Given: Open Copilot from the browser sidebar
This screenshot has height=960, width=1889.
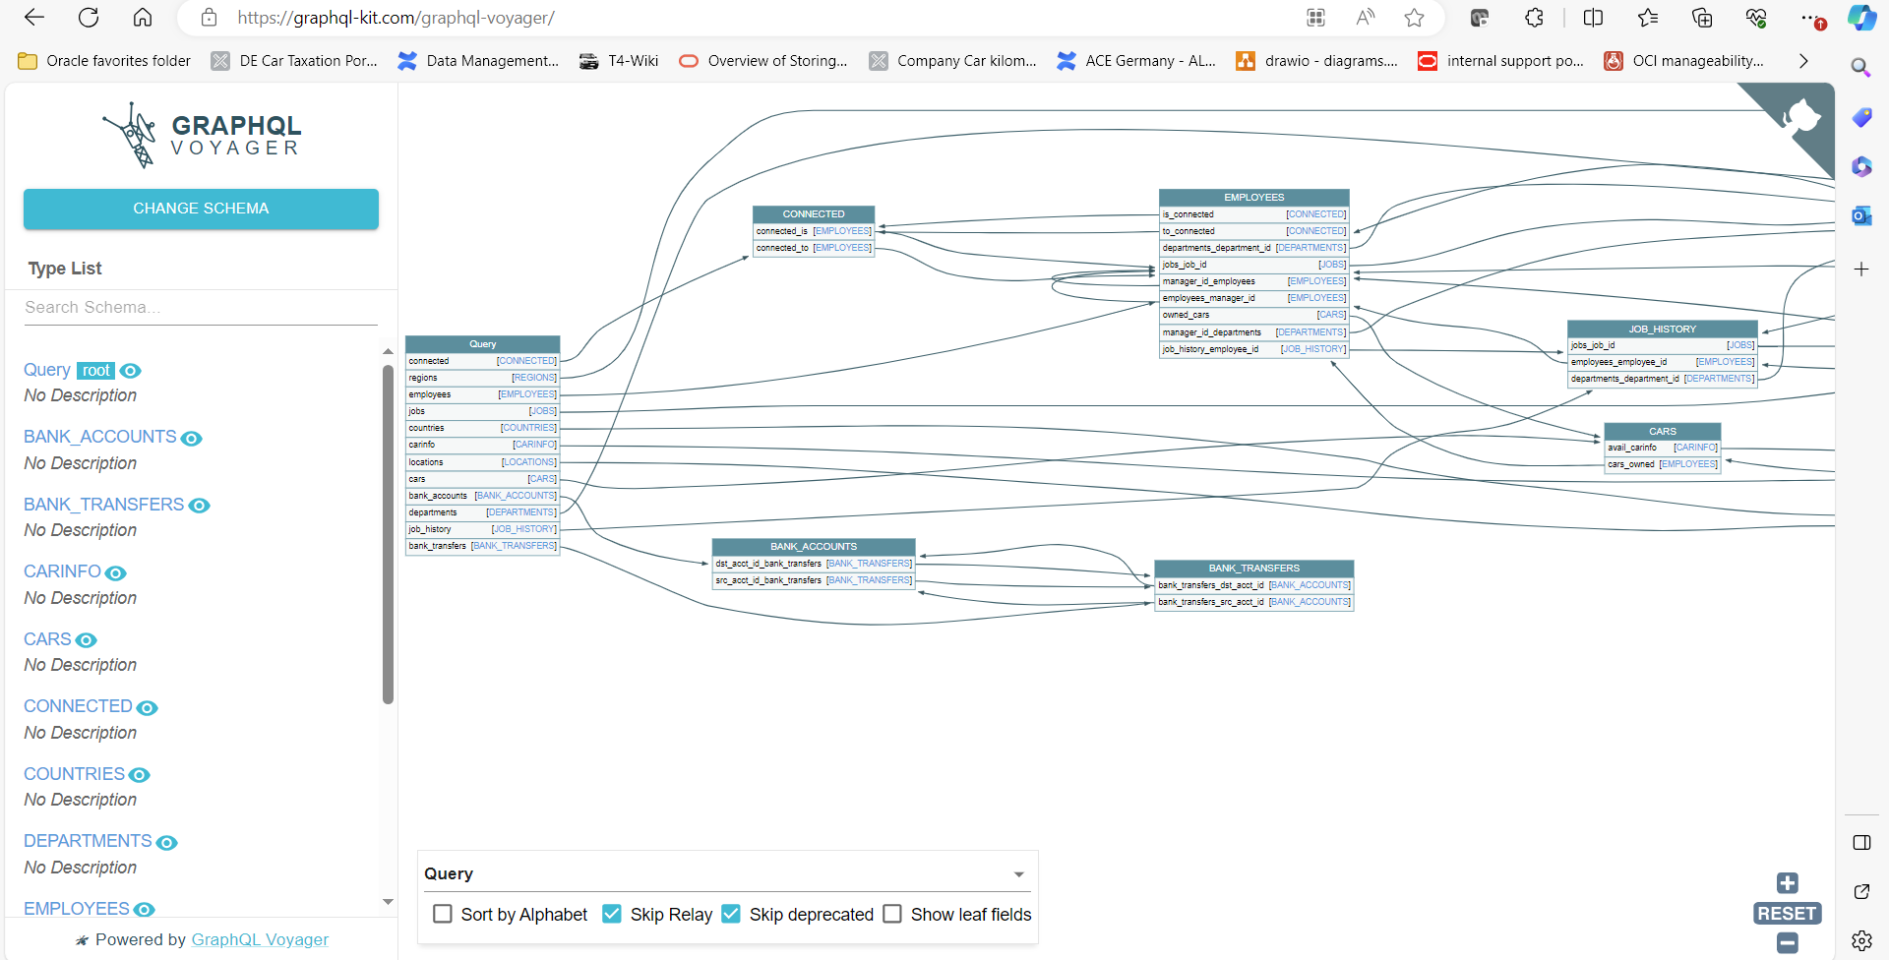Looking at the screenshot, I should point(1862,18).
